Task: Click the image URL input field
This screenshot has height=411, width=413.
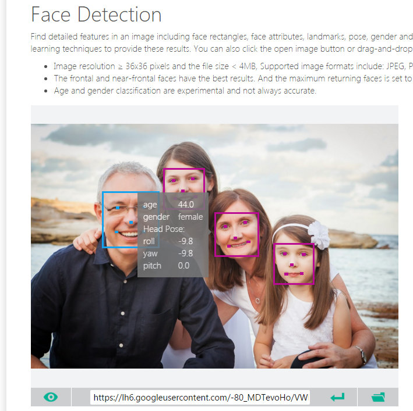Action: coord(200,397)
